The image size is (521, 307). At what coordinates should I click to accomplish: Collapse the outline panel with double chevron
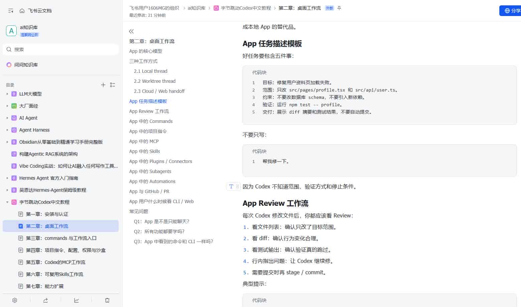tap(131, 31)
